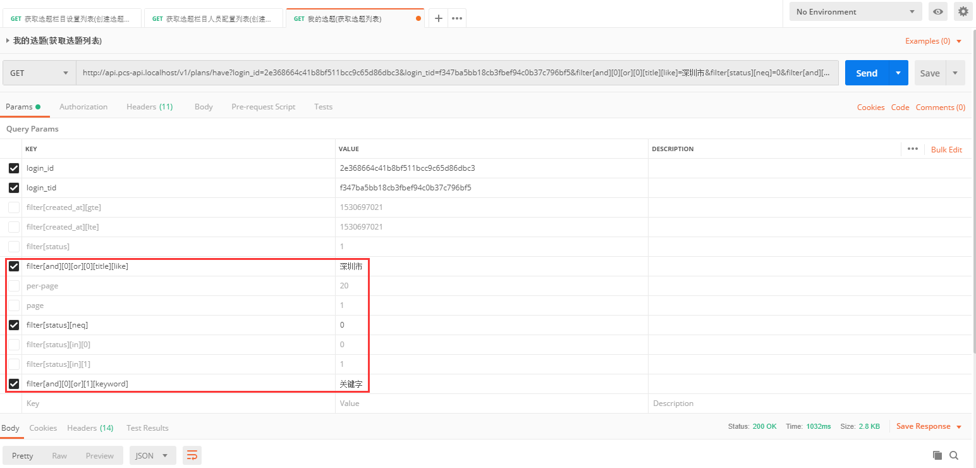The width and height of the screenshot is (976, 468).
Task: Open the Pre-request Script tab
Action: [263, 107]
